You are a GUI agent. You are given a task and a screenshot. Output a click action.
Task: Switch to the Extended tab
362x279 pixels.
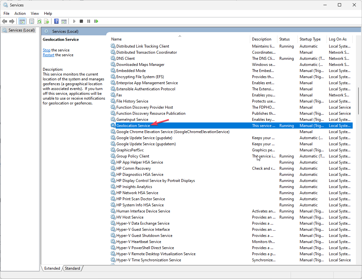click(x=52, y=268)
